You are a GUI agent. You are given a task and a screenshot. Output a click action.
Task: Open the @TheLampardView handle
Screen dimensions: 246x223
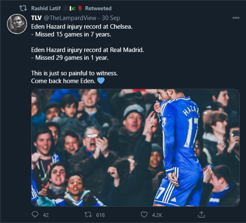(x=70, y=18)
